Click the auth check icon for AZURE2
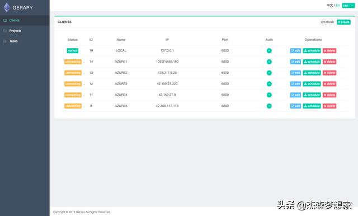The height and width of the screenshot is (216, 358). 269,73
